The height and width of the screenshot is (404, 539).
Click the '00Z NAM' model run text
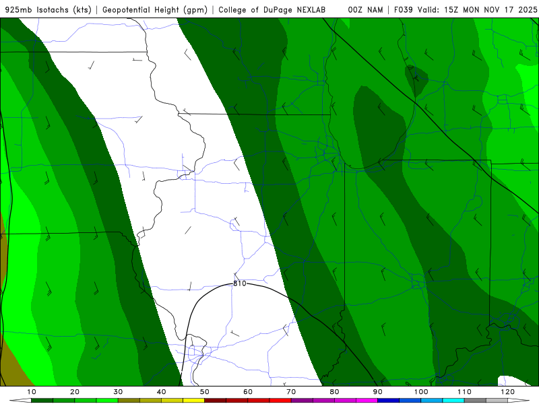(x=365, y=9)
